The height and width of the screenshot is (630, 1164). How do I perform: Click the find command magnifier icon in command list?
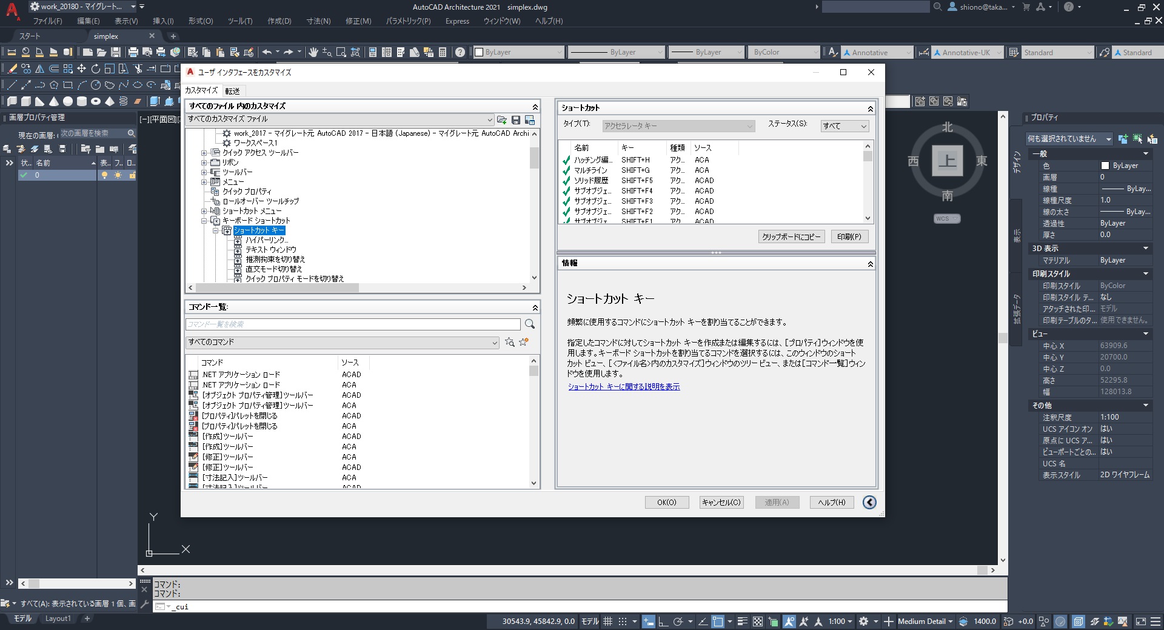point(510,342)
